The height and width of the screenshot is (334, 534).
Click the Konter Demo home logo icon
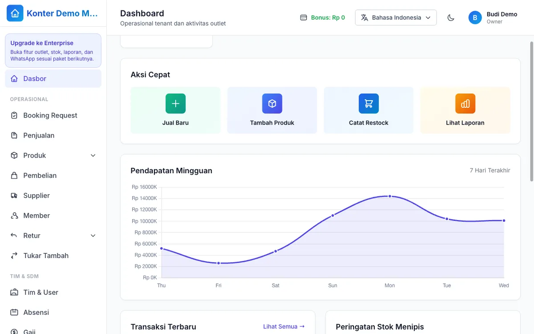15,13
